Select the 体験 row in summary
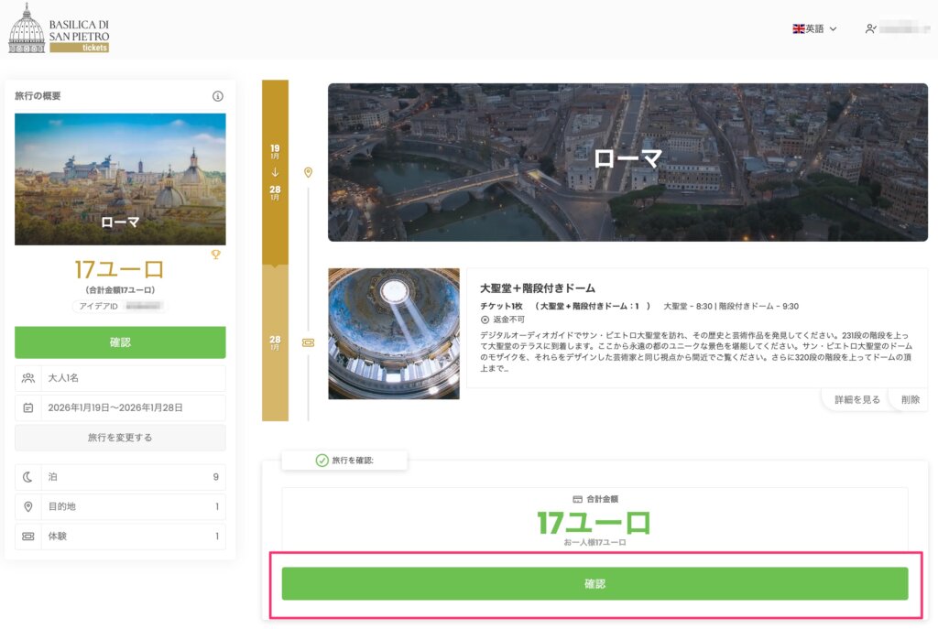This screenshot has width=938, height=629. 120,536
